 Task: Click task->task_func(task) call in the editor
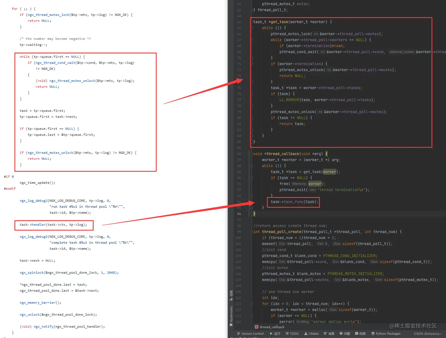pos(295,202)
